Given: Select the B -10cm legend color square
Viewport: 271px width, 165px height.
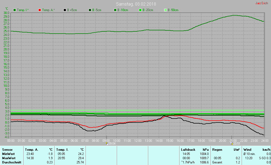Looking at the screenshot, I should point(115,10).
